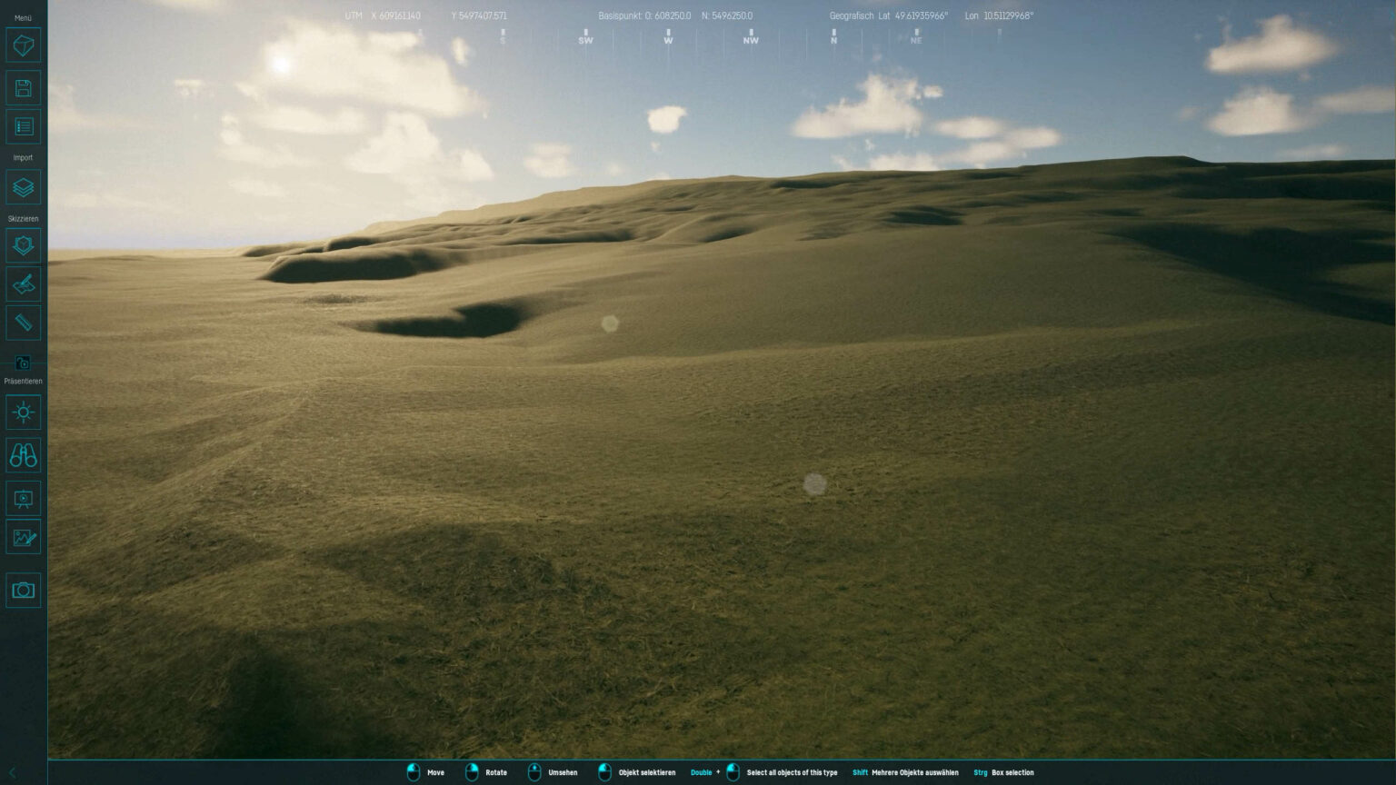Screen dimensions: 1396x785
Task: Select the Skizzieren 3D object tool
Action: (x=24, y=245)
